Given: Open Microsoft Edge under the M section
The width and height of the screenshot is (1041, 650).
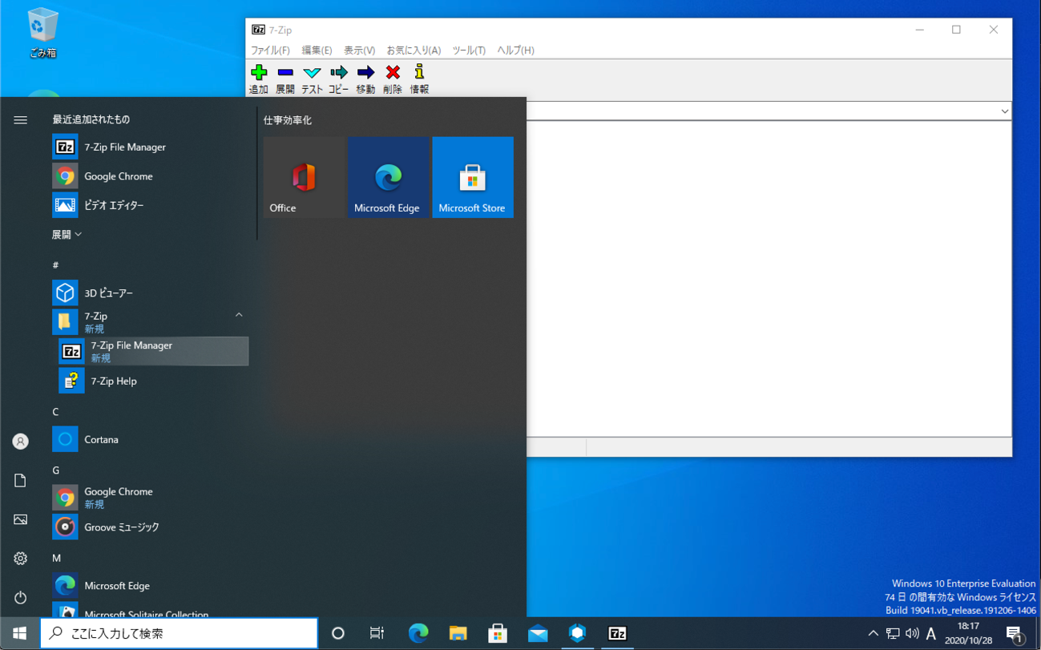Looking at the screenshot, I should [x=150, y=585].
